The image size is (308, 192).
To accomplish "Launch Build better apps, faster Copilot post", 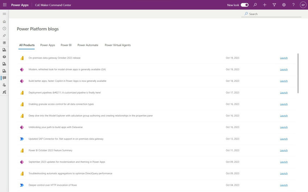I will click(284, 81).
